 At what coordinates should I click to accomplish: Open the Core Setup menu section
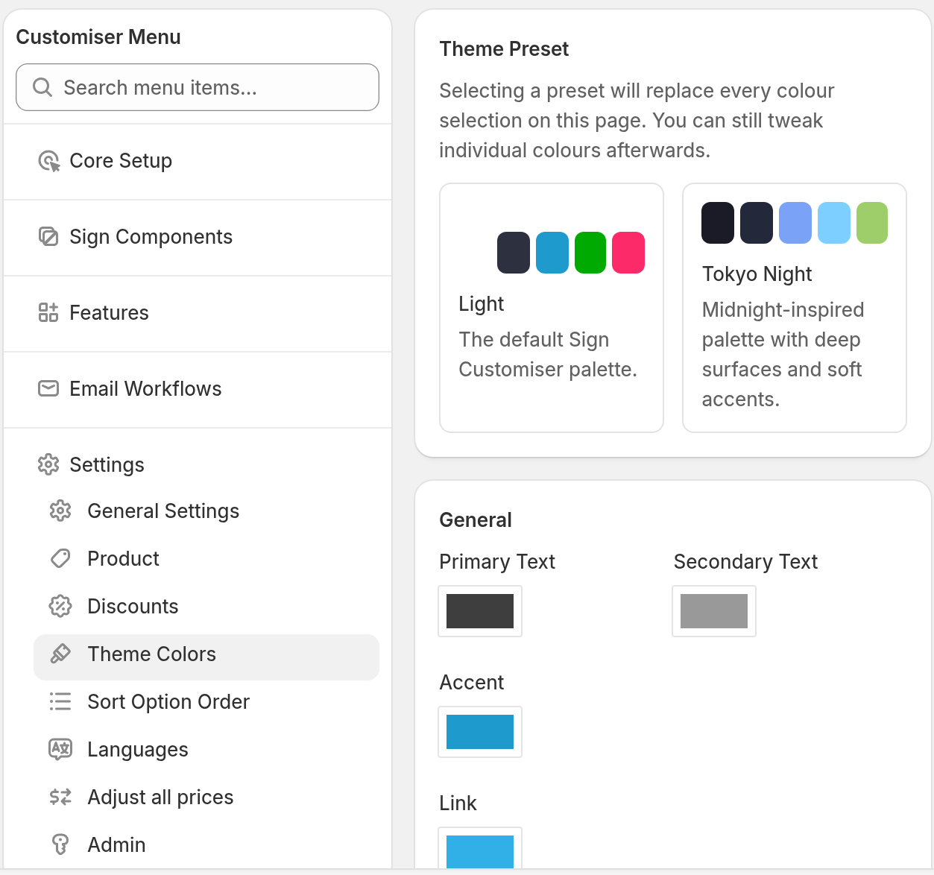coord(198,162)
